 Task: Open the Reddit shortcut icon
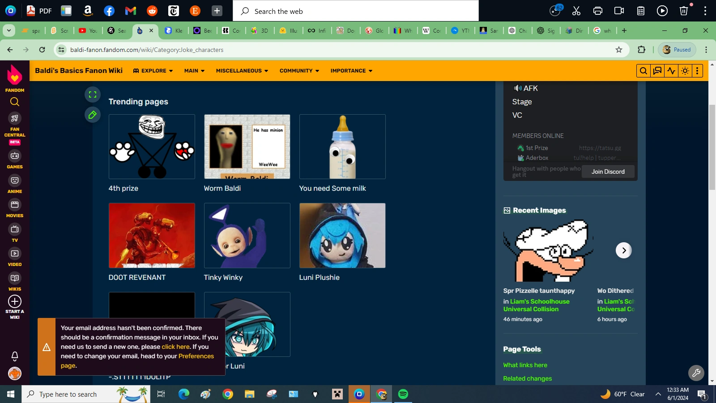(152, 11)
